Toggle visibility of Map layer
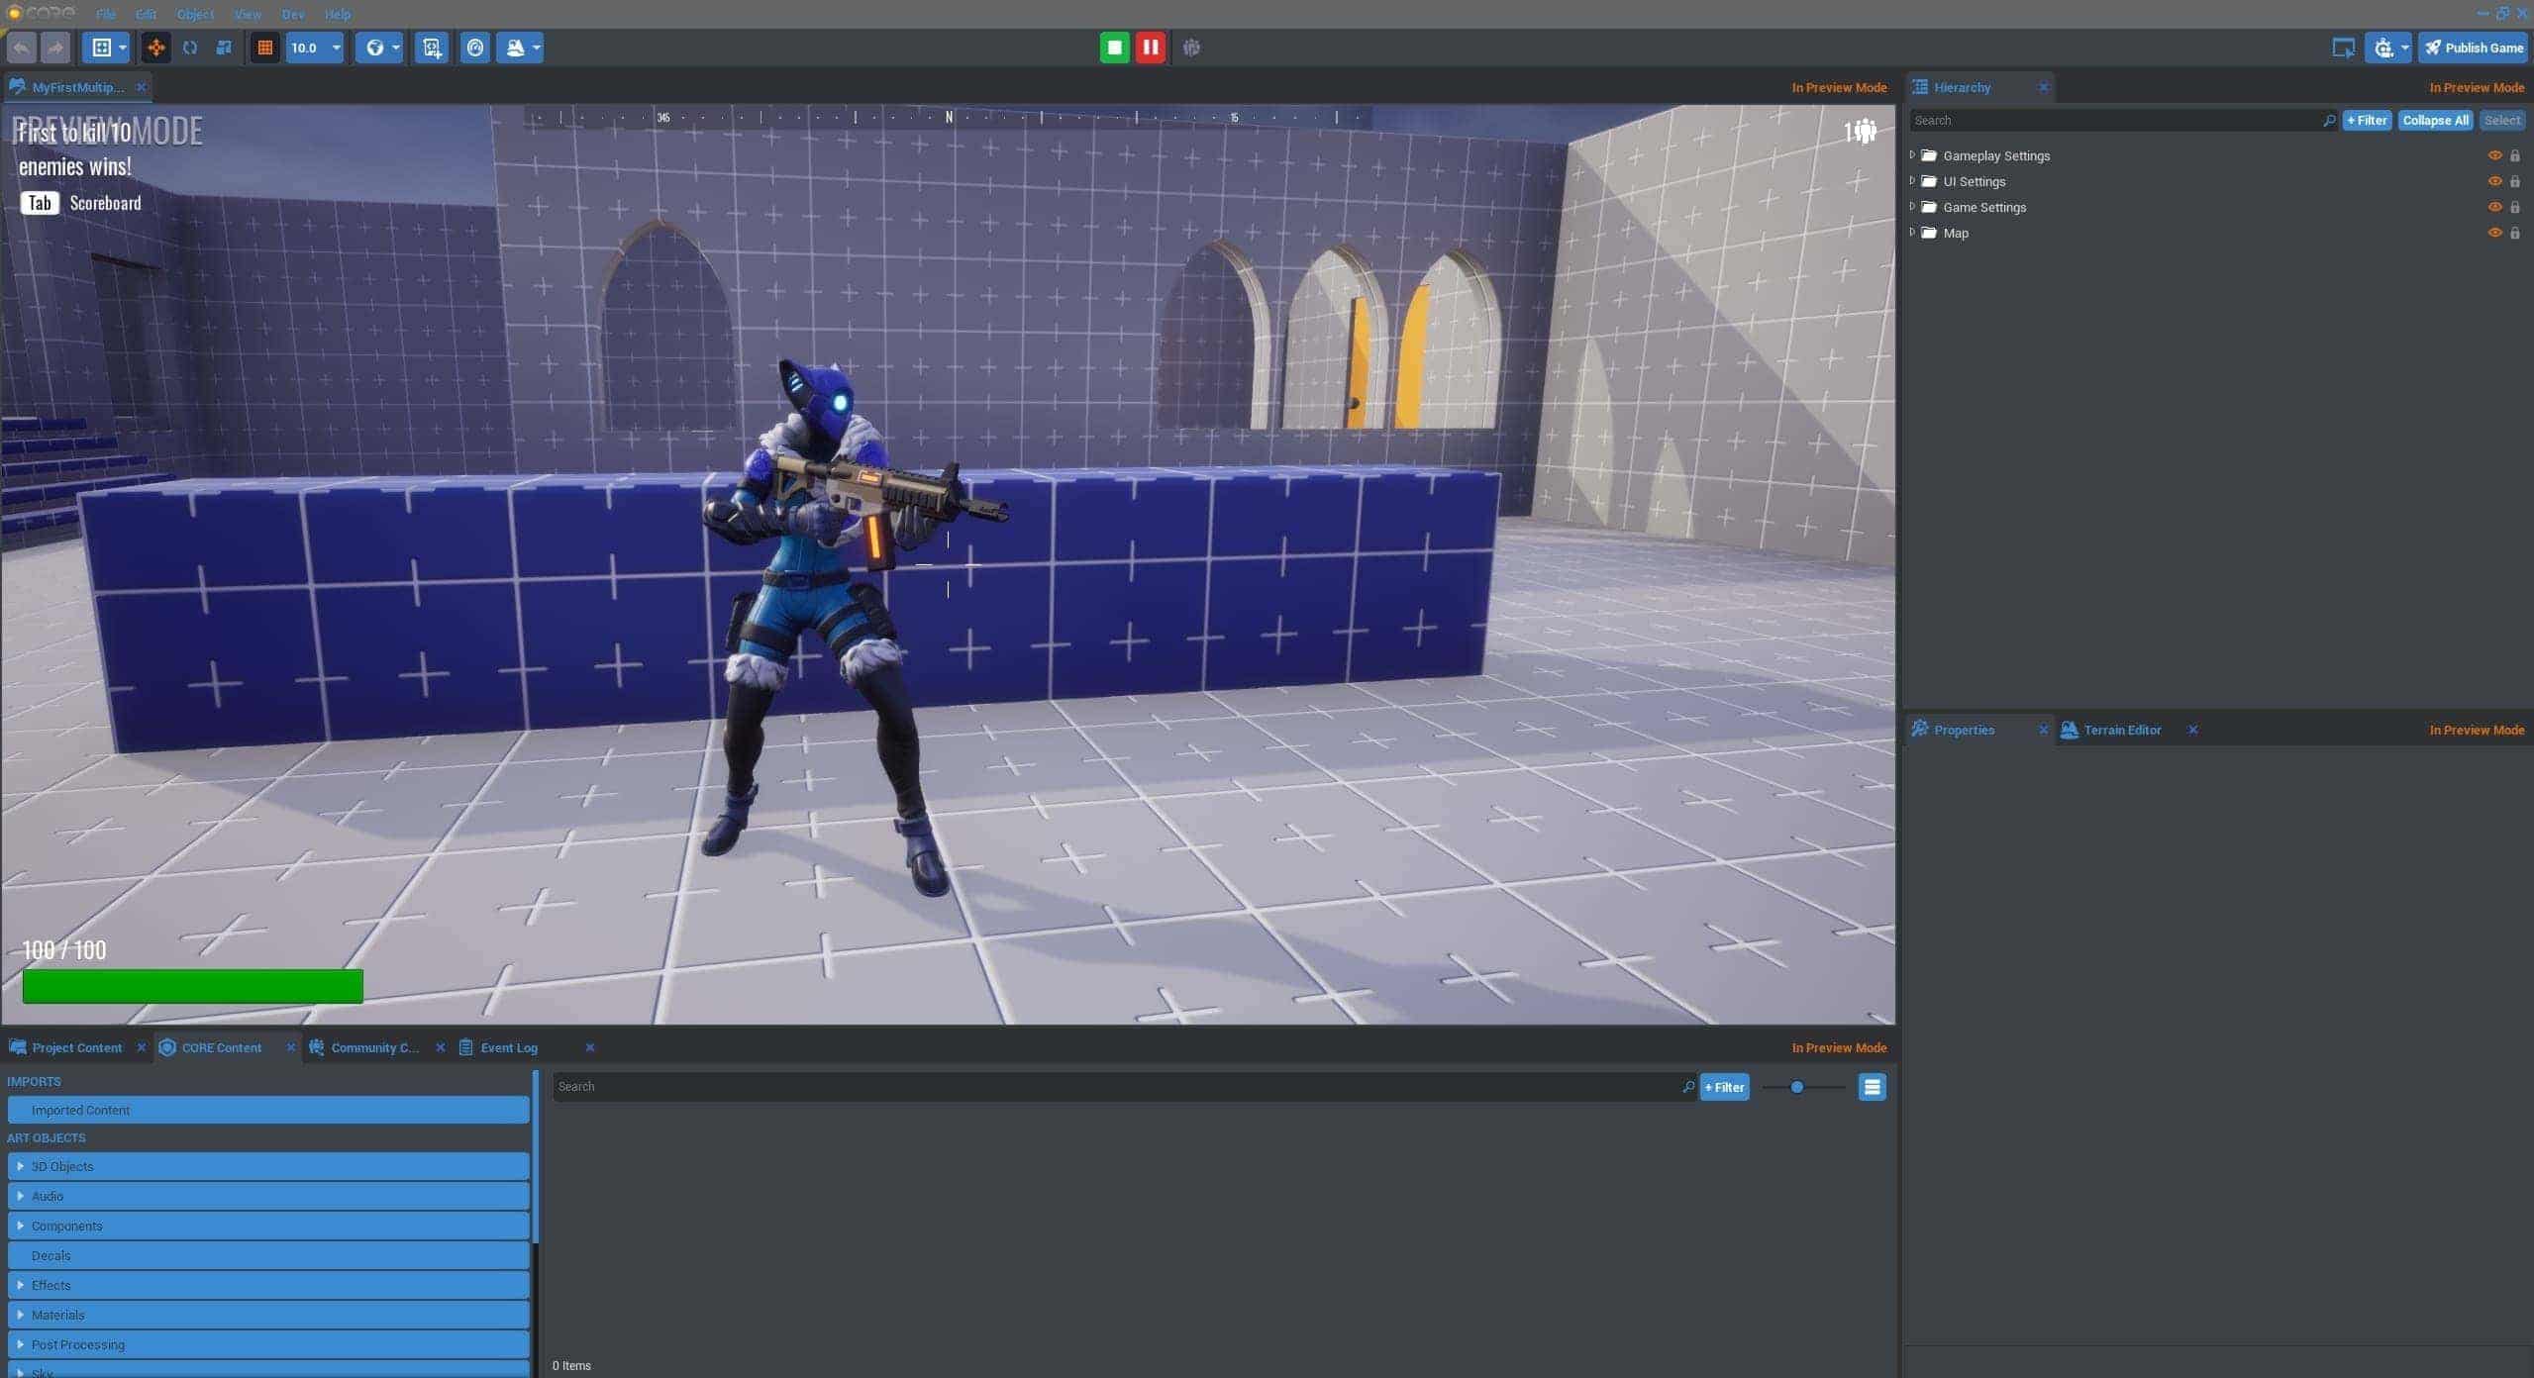This screenshot has height=1378, width=2534. pos(2495,233)
